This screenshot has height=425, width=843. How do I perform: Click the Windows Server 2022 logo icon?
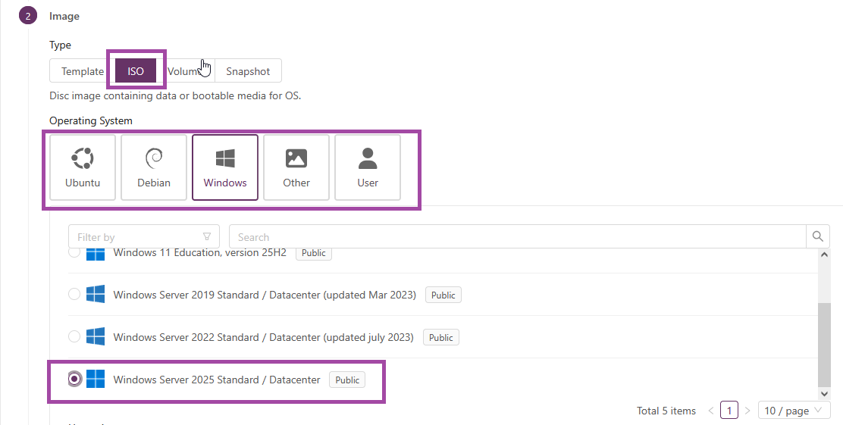pyautogui.click(x=96, y=337)
